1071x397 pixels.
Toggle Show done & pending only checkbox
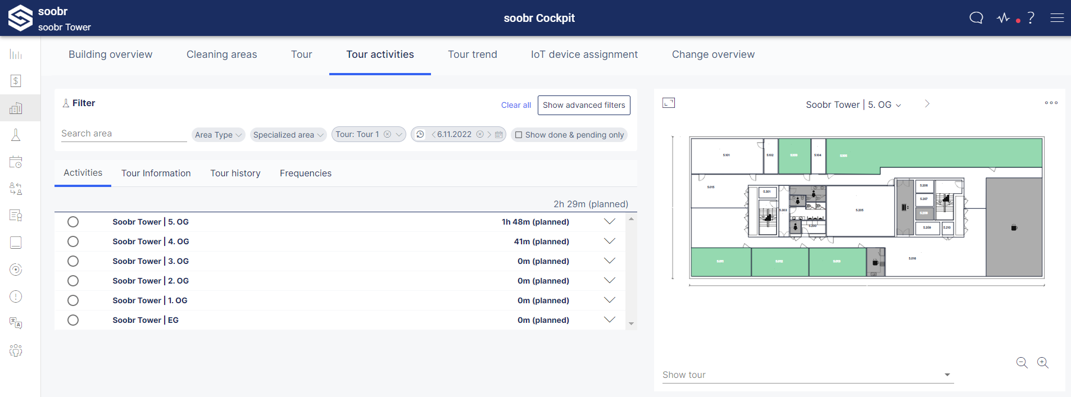pos(519,135)
